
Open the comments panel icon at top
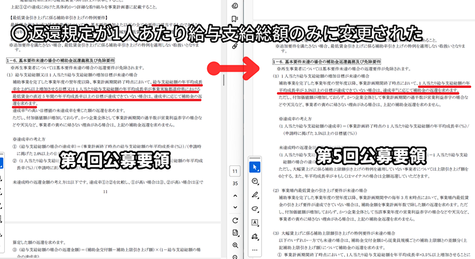235,6
